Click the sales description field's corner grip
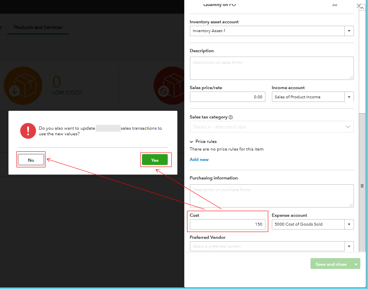Viewport: 368px width, 289px height. click(351, 77)
